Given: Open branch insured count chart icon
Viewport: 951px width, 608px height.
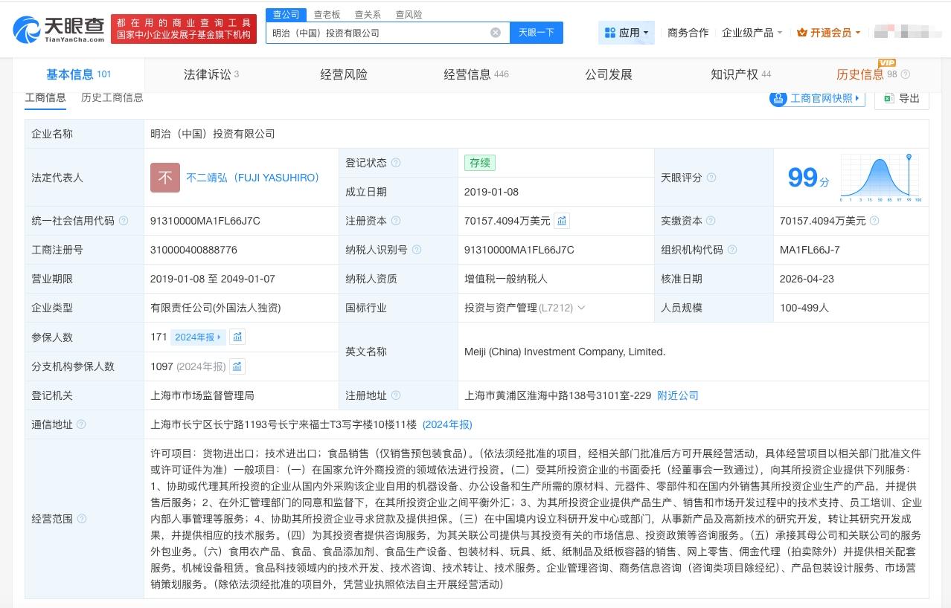Looking at the screenshot, I should click(x=237, y=366).
